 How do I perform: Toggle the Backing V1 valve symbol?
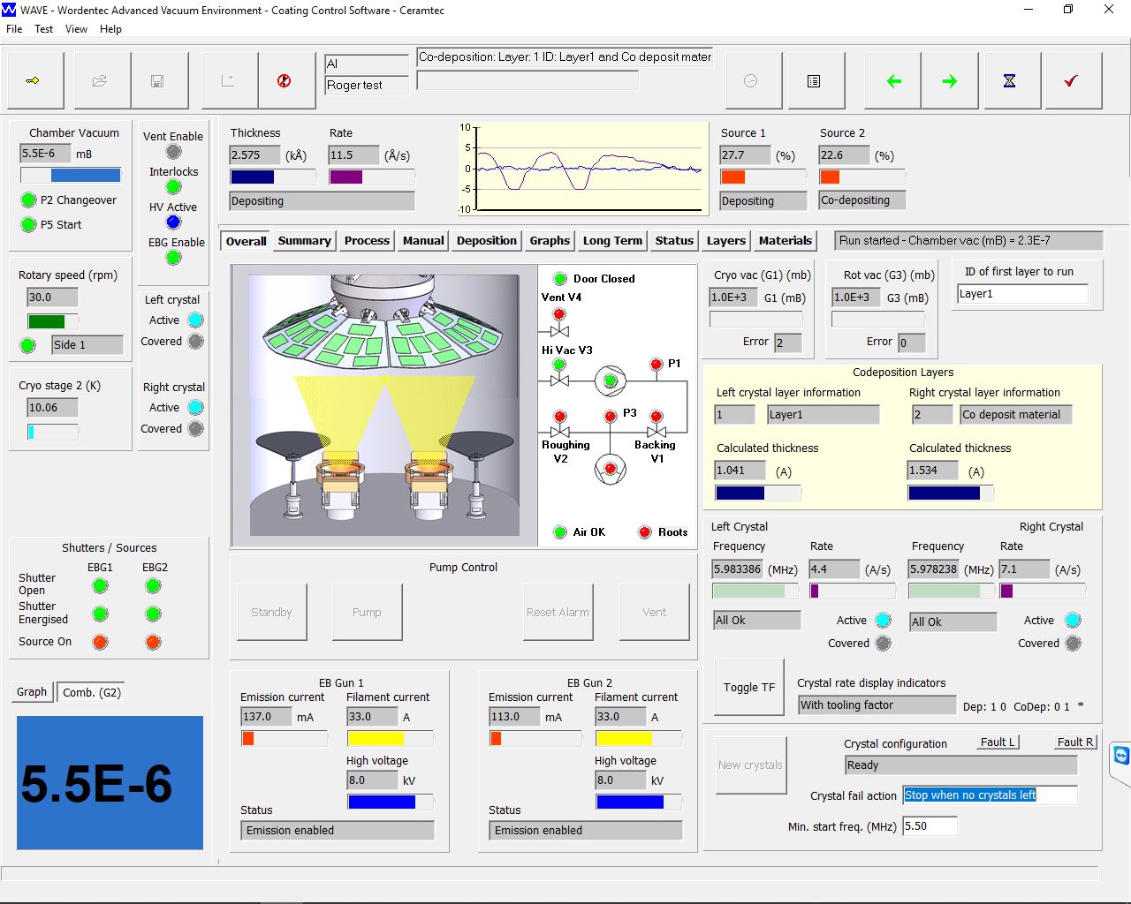(x=657, y=432)
